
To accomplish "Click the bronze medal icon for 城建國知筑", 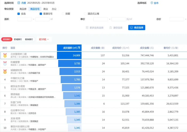I will 5,71.
